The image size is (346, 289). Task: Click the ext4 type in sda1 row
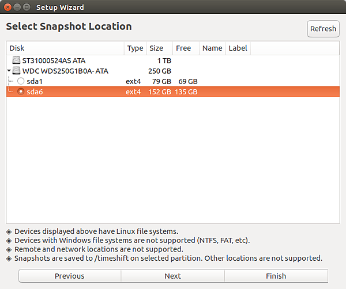(x=133, y=82)
